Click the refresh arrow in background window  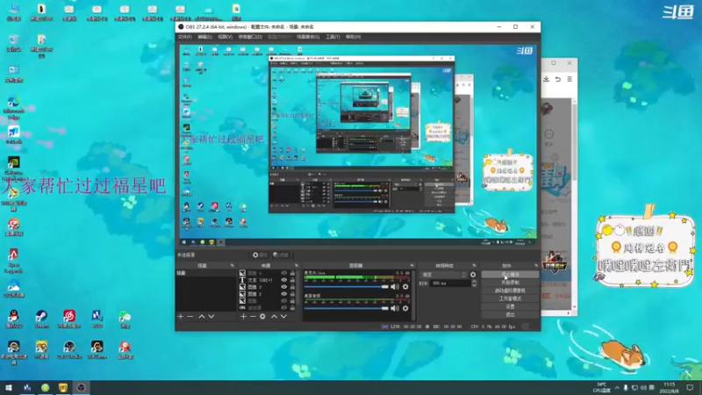[558, 79]
